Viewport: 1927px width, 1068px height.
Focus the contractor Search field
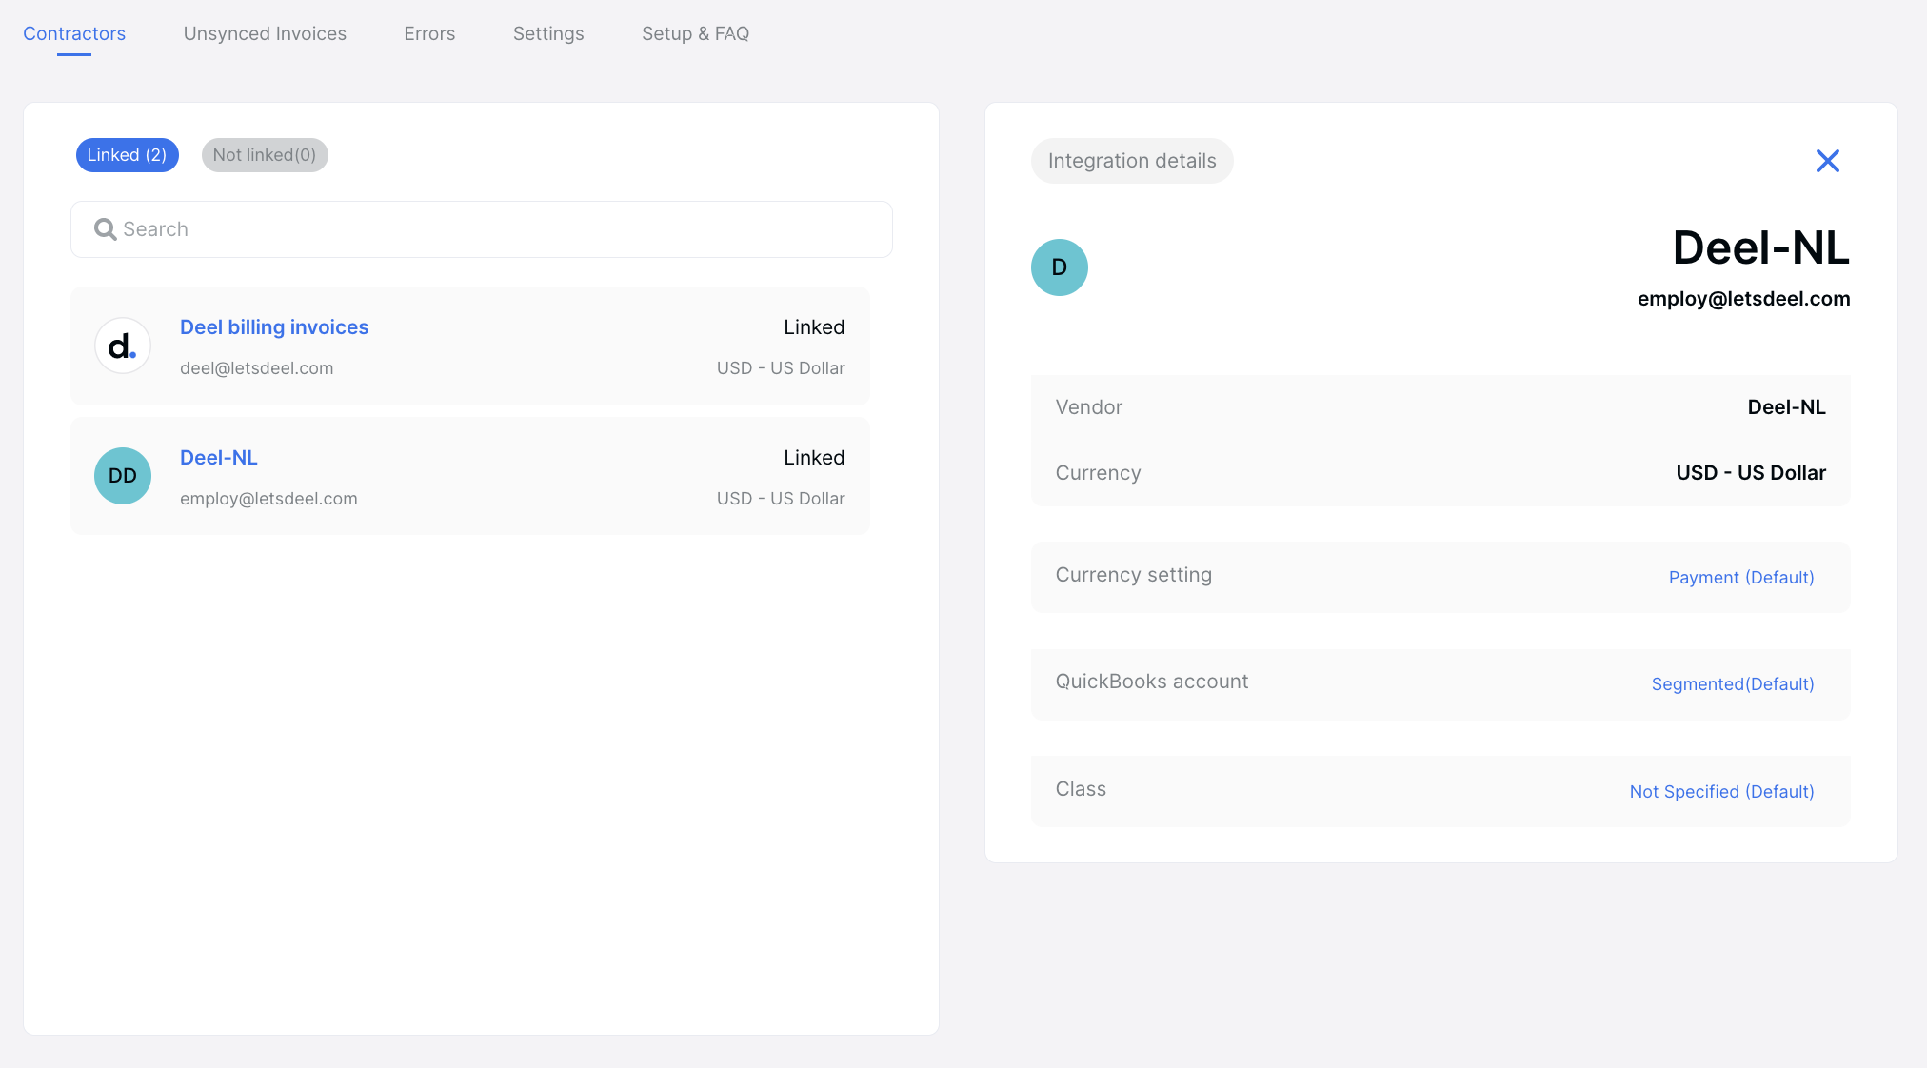[x=495, y=229]
